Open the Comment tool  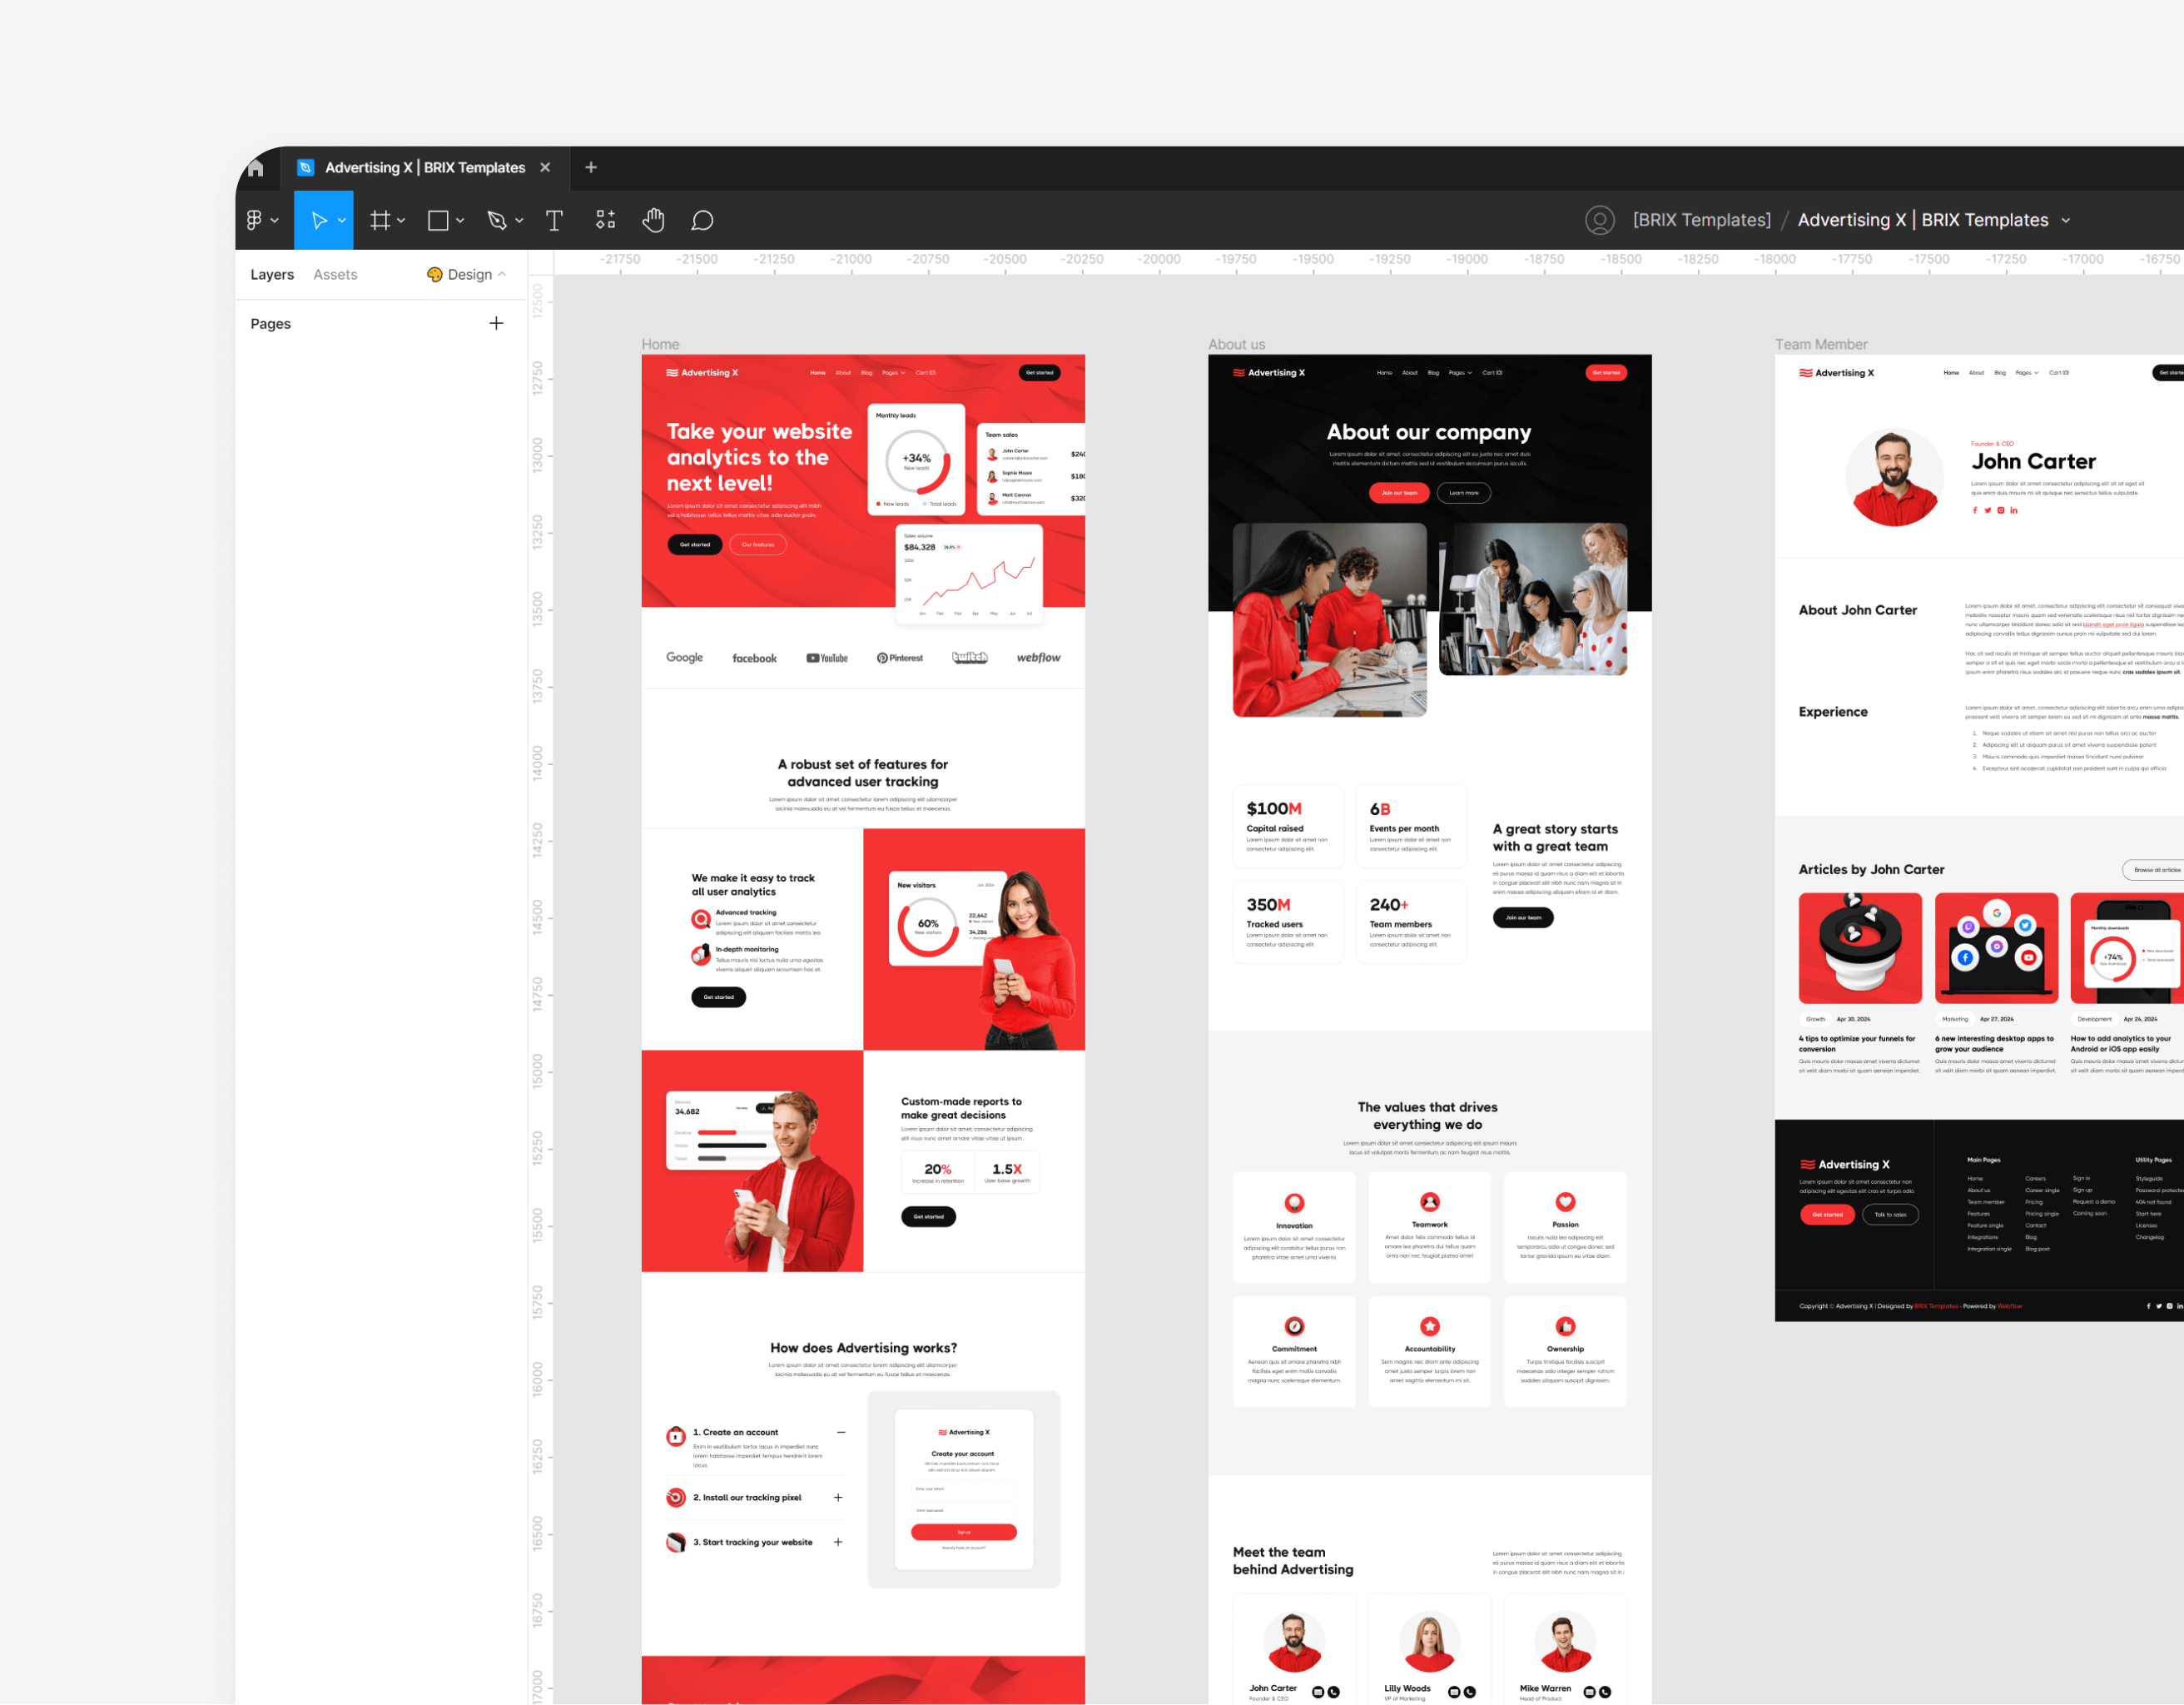pyautogui.click(x=702, y=220)
